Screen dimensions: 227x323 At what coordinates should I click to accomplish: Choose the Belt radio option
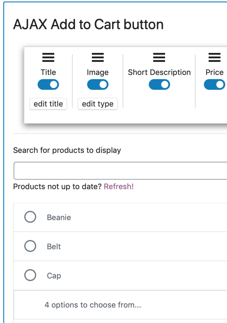[30, 246]
